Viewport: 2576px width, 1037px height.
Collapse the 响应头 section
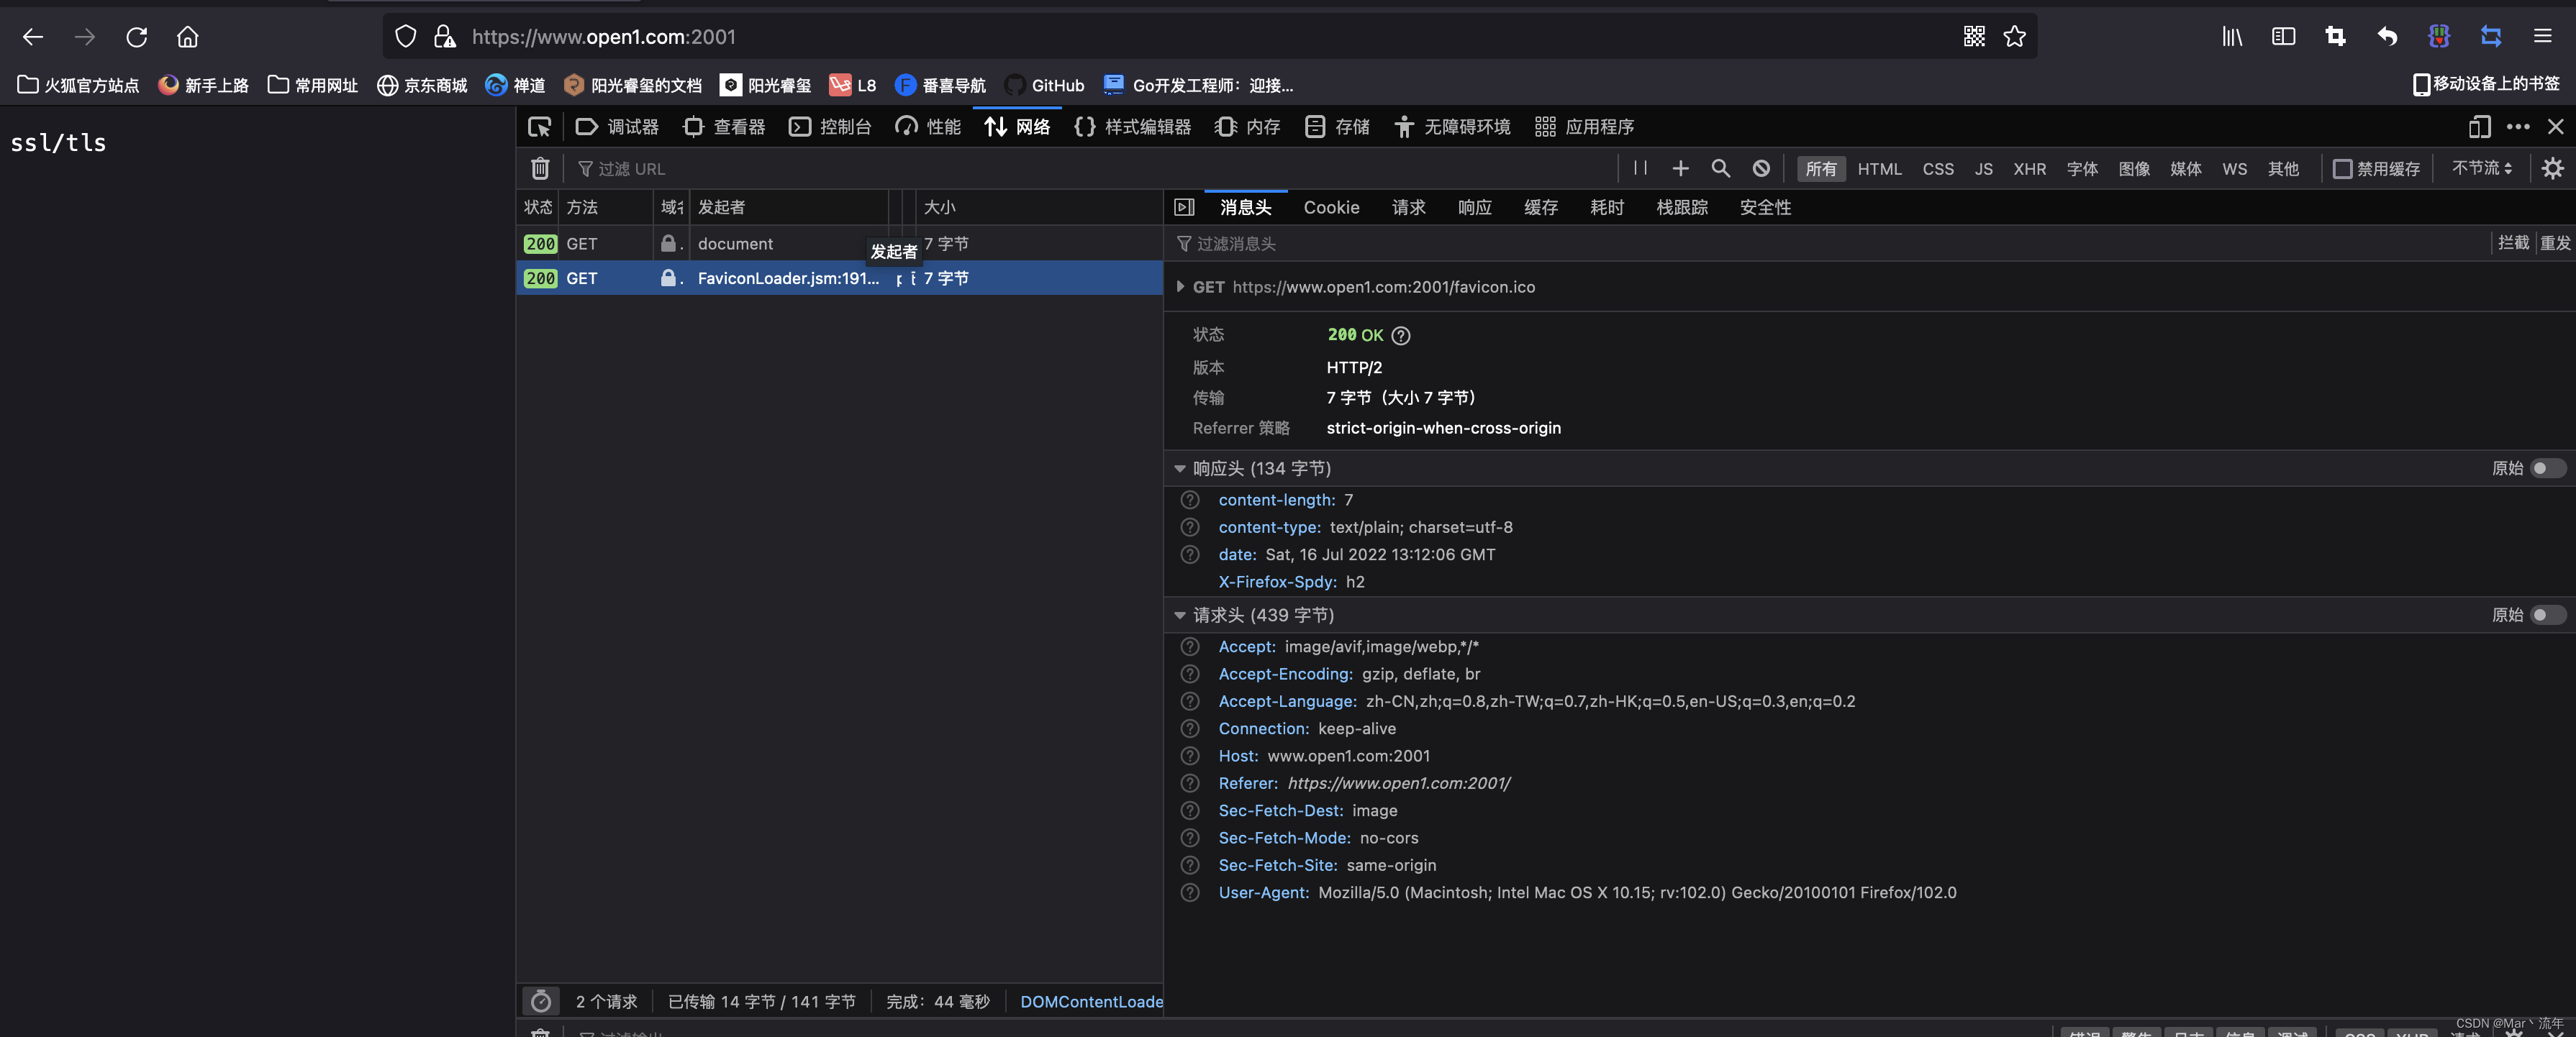pyautogui.click(x=1180, y=469)
